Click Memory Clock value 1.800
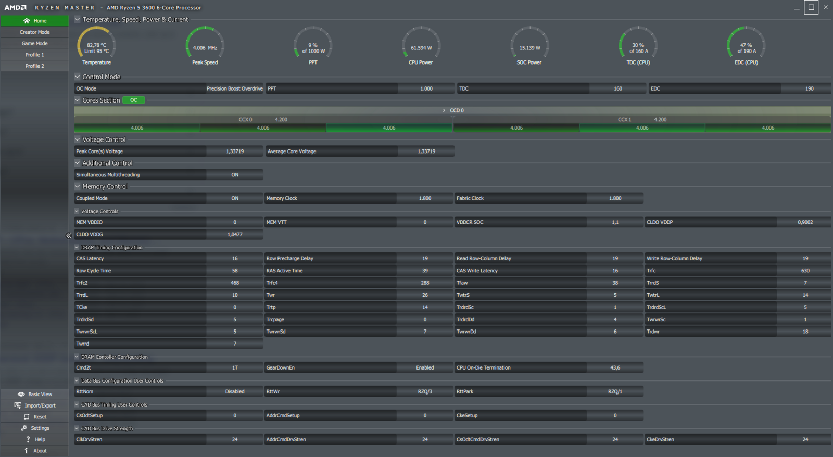This screenshot has height=457, width=833. click(x=425, y=198)
